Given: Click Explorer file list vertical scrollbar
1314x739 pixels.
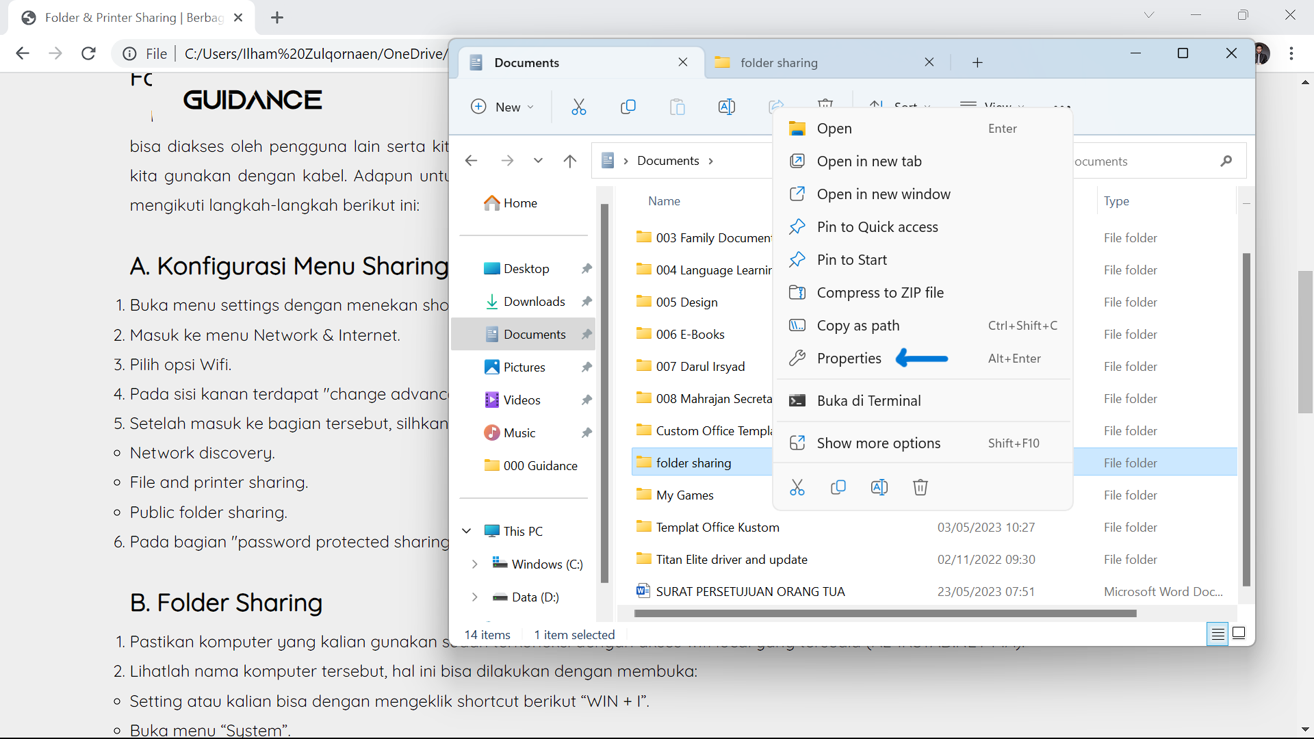Looking at the screenshot, I should [x=1246, y=419].
